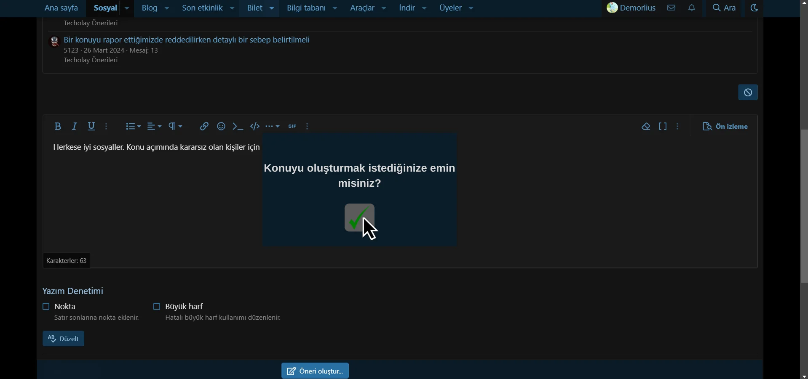The image size is (808, 379).
Task: Open user 5123's profile link
Action: click(x=71, y=51)
